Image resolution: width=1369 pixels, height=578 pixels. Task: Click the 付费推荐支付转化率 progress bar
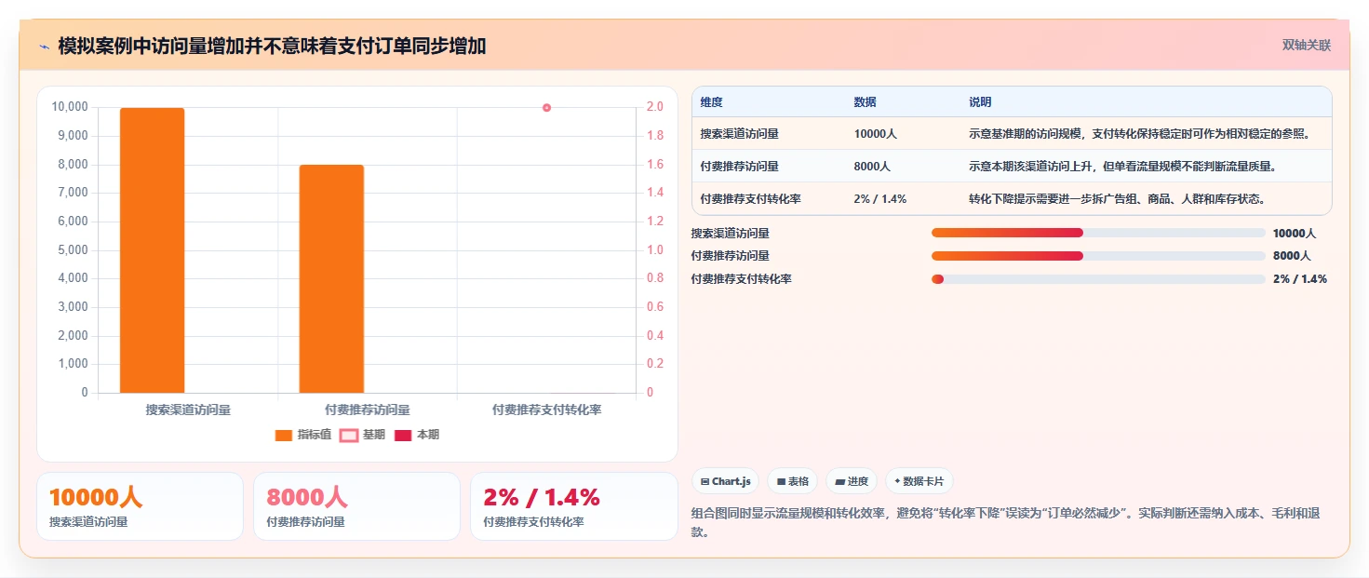click(1098, 279)
